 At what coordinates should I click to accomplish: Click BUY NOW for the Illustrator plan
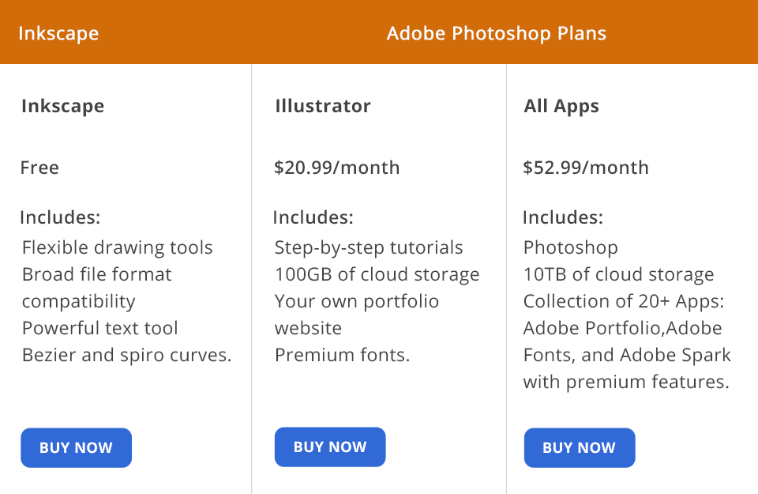pos(330,447)
